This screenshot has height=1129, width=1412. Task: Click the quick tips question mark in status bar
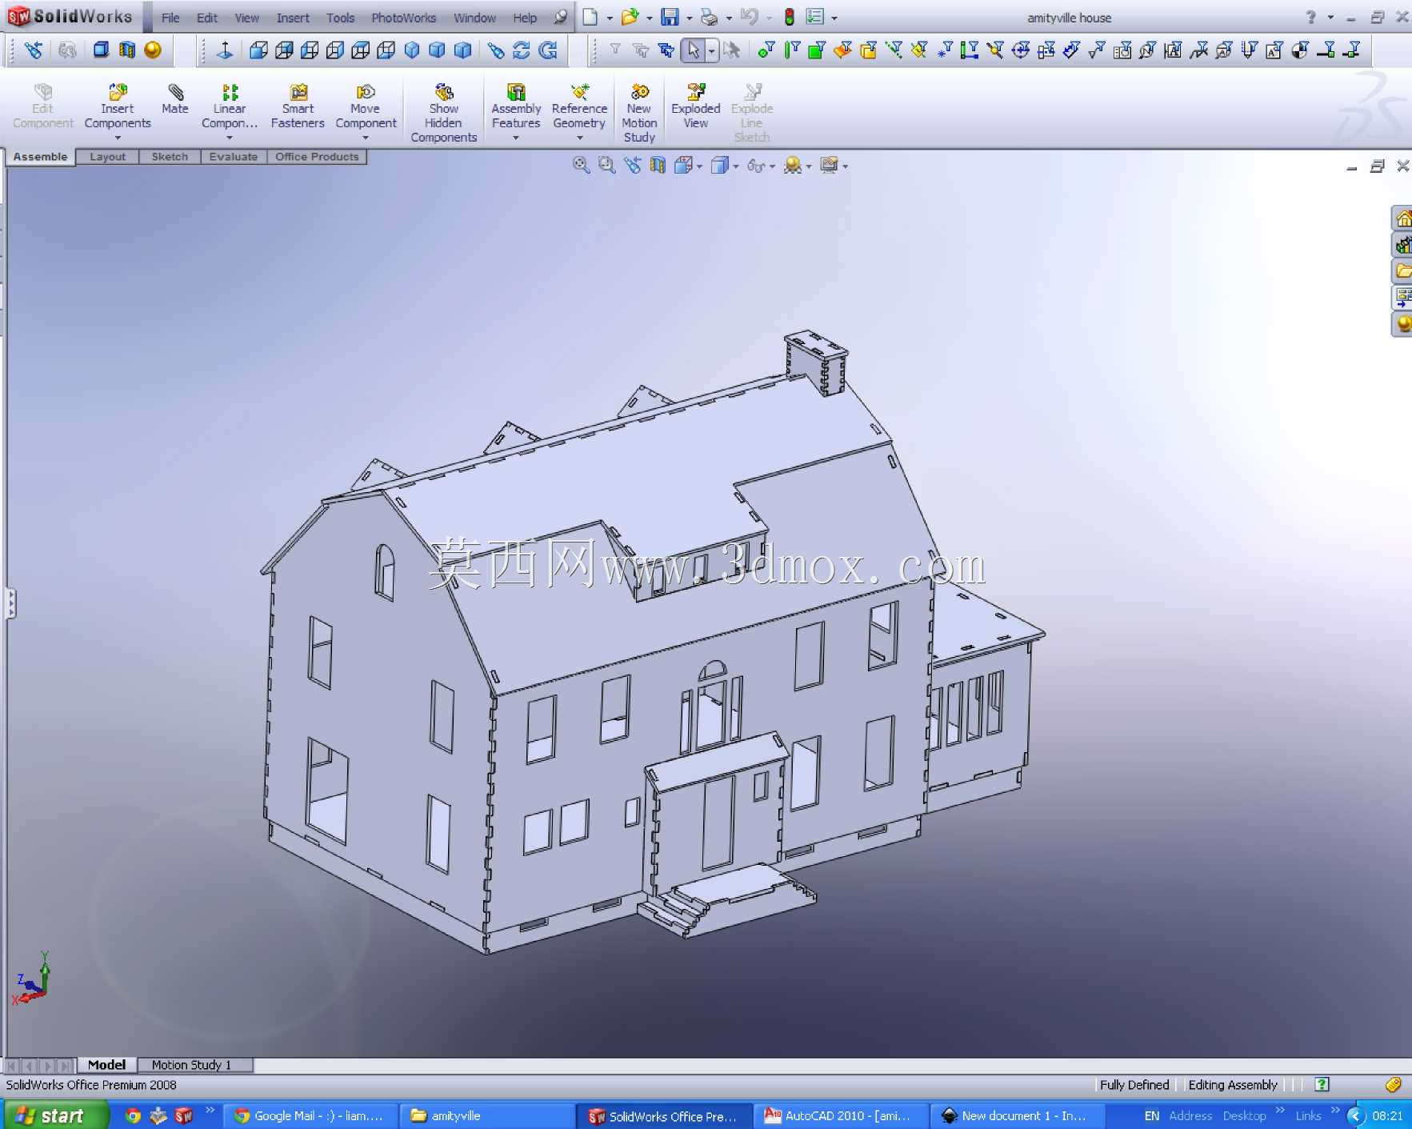(1322, 1085)
